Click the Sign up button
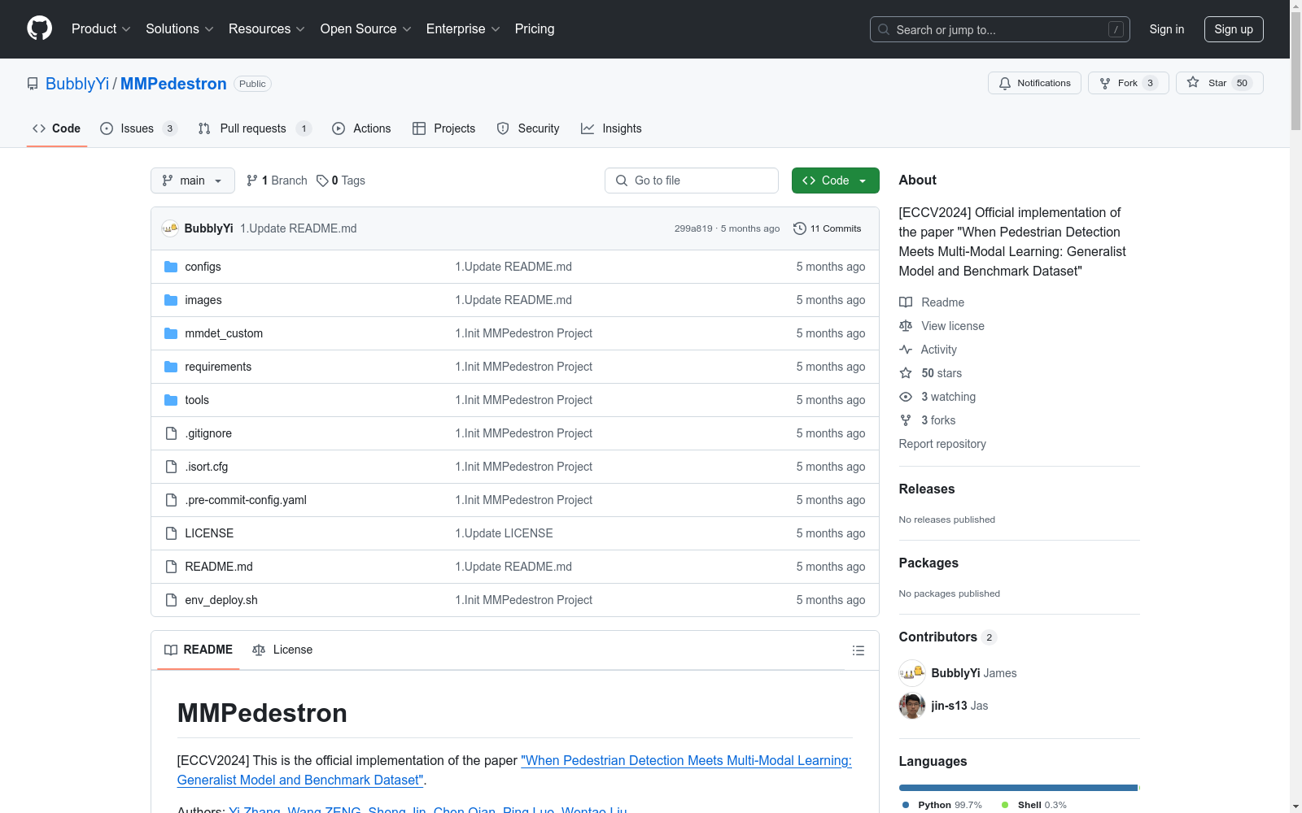Image resolution: width=1302 pixels, height=813 pixels. tap(1234, 29)
